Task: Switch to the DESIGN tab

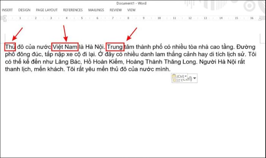Action: [x=24, y=10]
